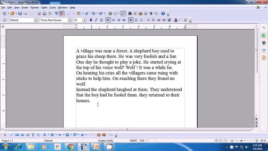The width and height of the screenshot is (268, 151).
Task: Toggle Show Draw Functions button
Action: pos(123,13)
